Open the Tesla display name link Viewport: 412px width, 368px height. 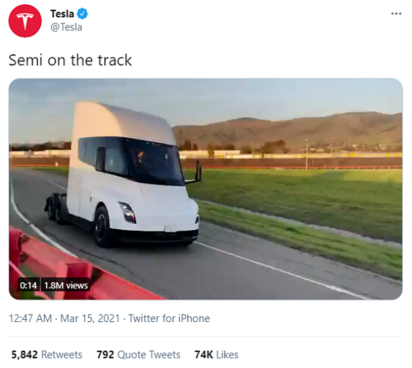62,14
